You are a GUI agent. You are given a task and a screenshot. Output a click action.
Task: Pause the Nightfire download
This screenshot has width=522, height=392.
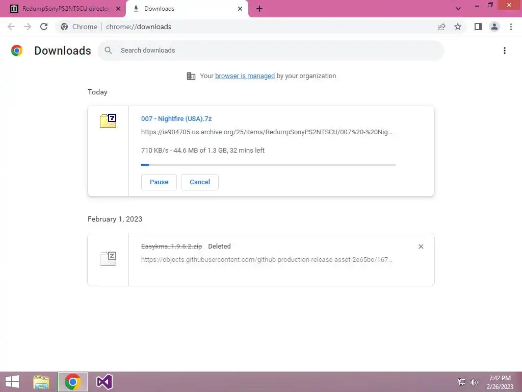159,182
